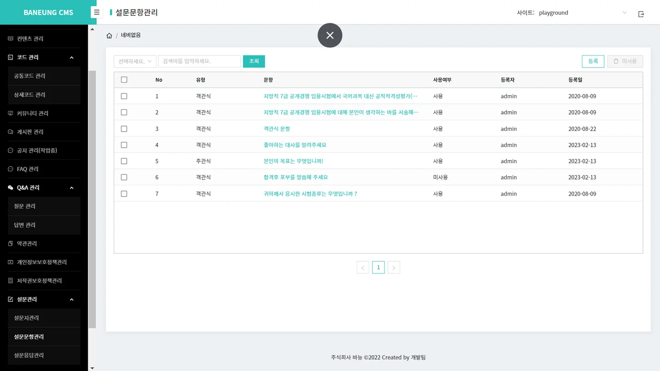Viewport: 660px width, 371px height.
Task: Click the home icon in breadcrumb
Action: [x=109, y=36]
